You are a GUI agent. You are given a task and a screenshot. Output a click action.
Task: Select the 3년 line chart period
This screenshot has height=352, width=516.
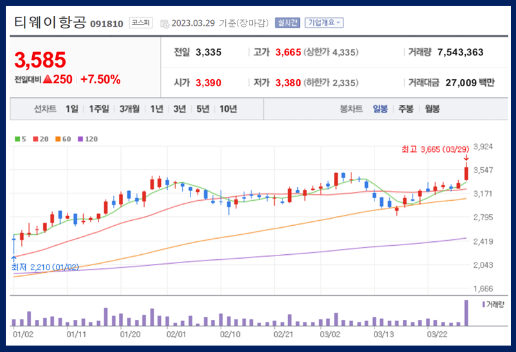point(180,109)
